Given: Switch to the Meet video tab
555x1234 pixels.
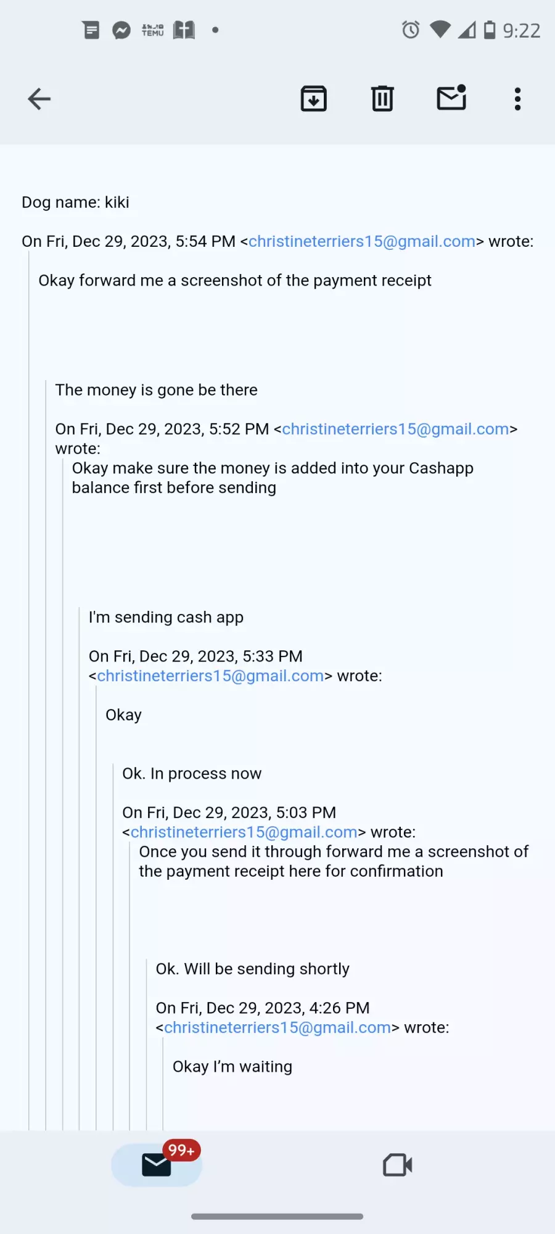Looking at the screenshot, I should click(397, 1165).
